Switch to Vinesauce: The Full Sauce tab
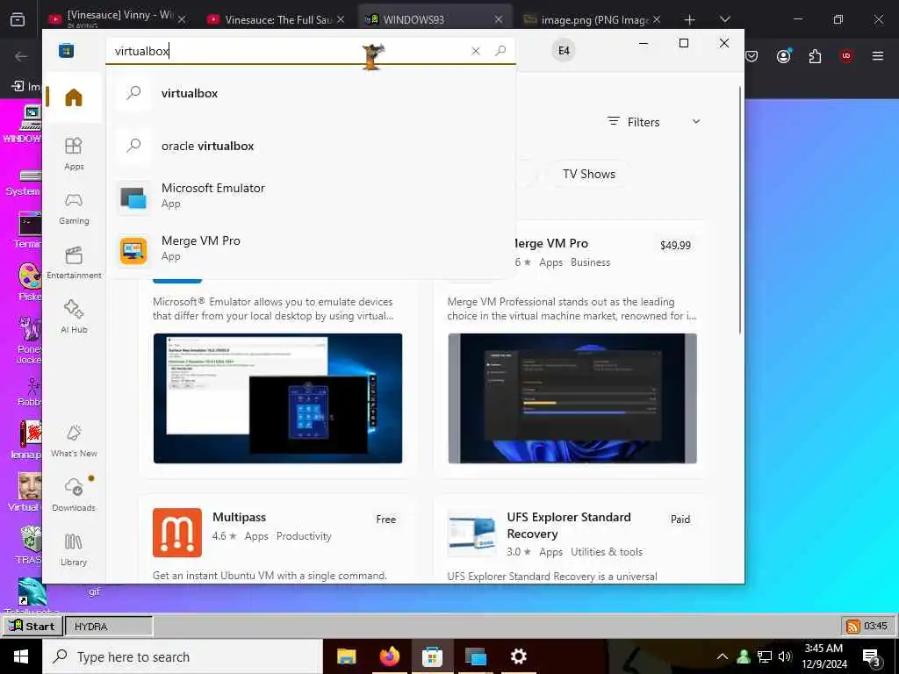 (x=277, y=19)
